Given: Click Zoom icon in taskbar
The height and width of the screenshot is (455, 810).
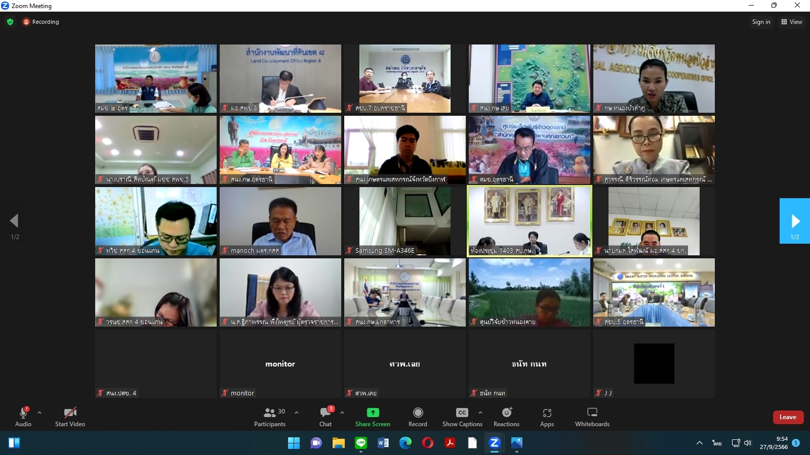Looking at the screenshot, I should 495,443.
